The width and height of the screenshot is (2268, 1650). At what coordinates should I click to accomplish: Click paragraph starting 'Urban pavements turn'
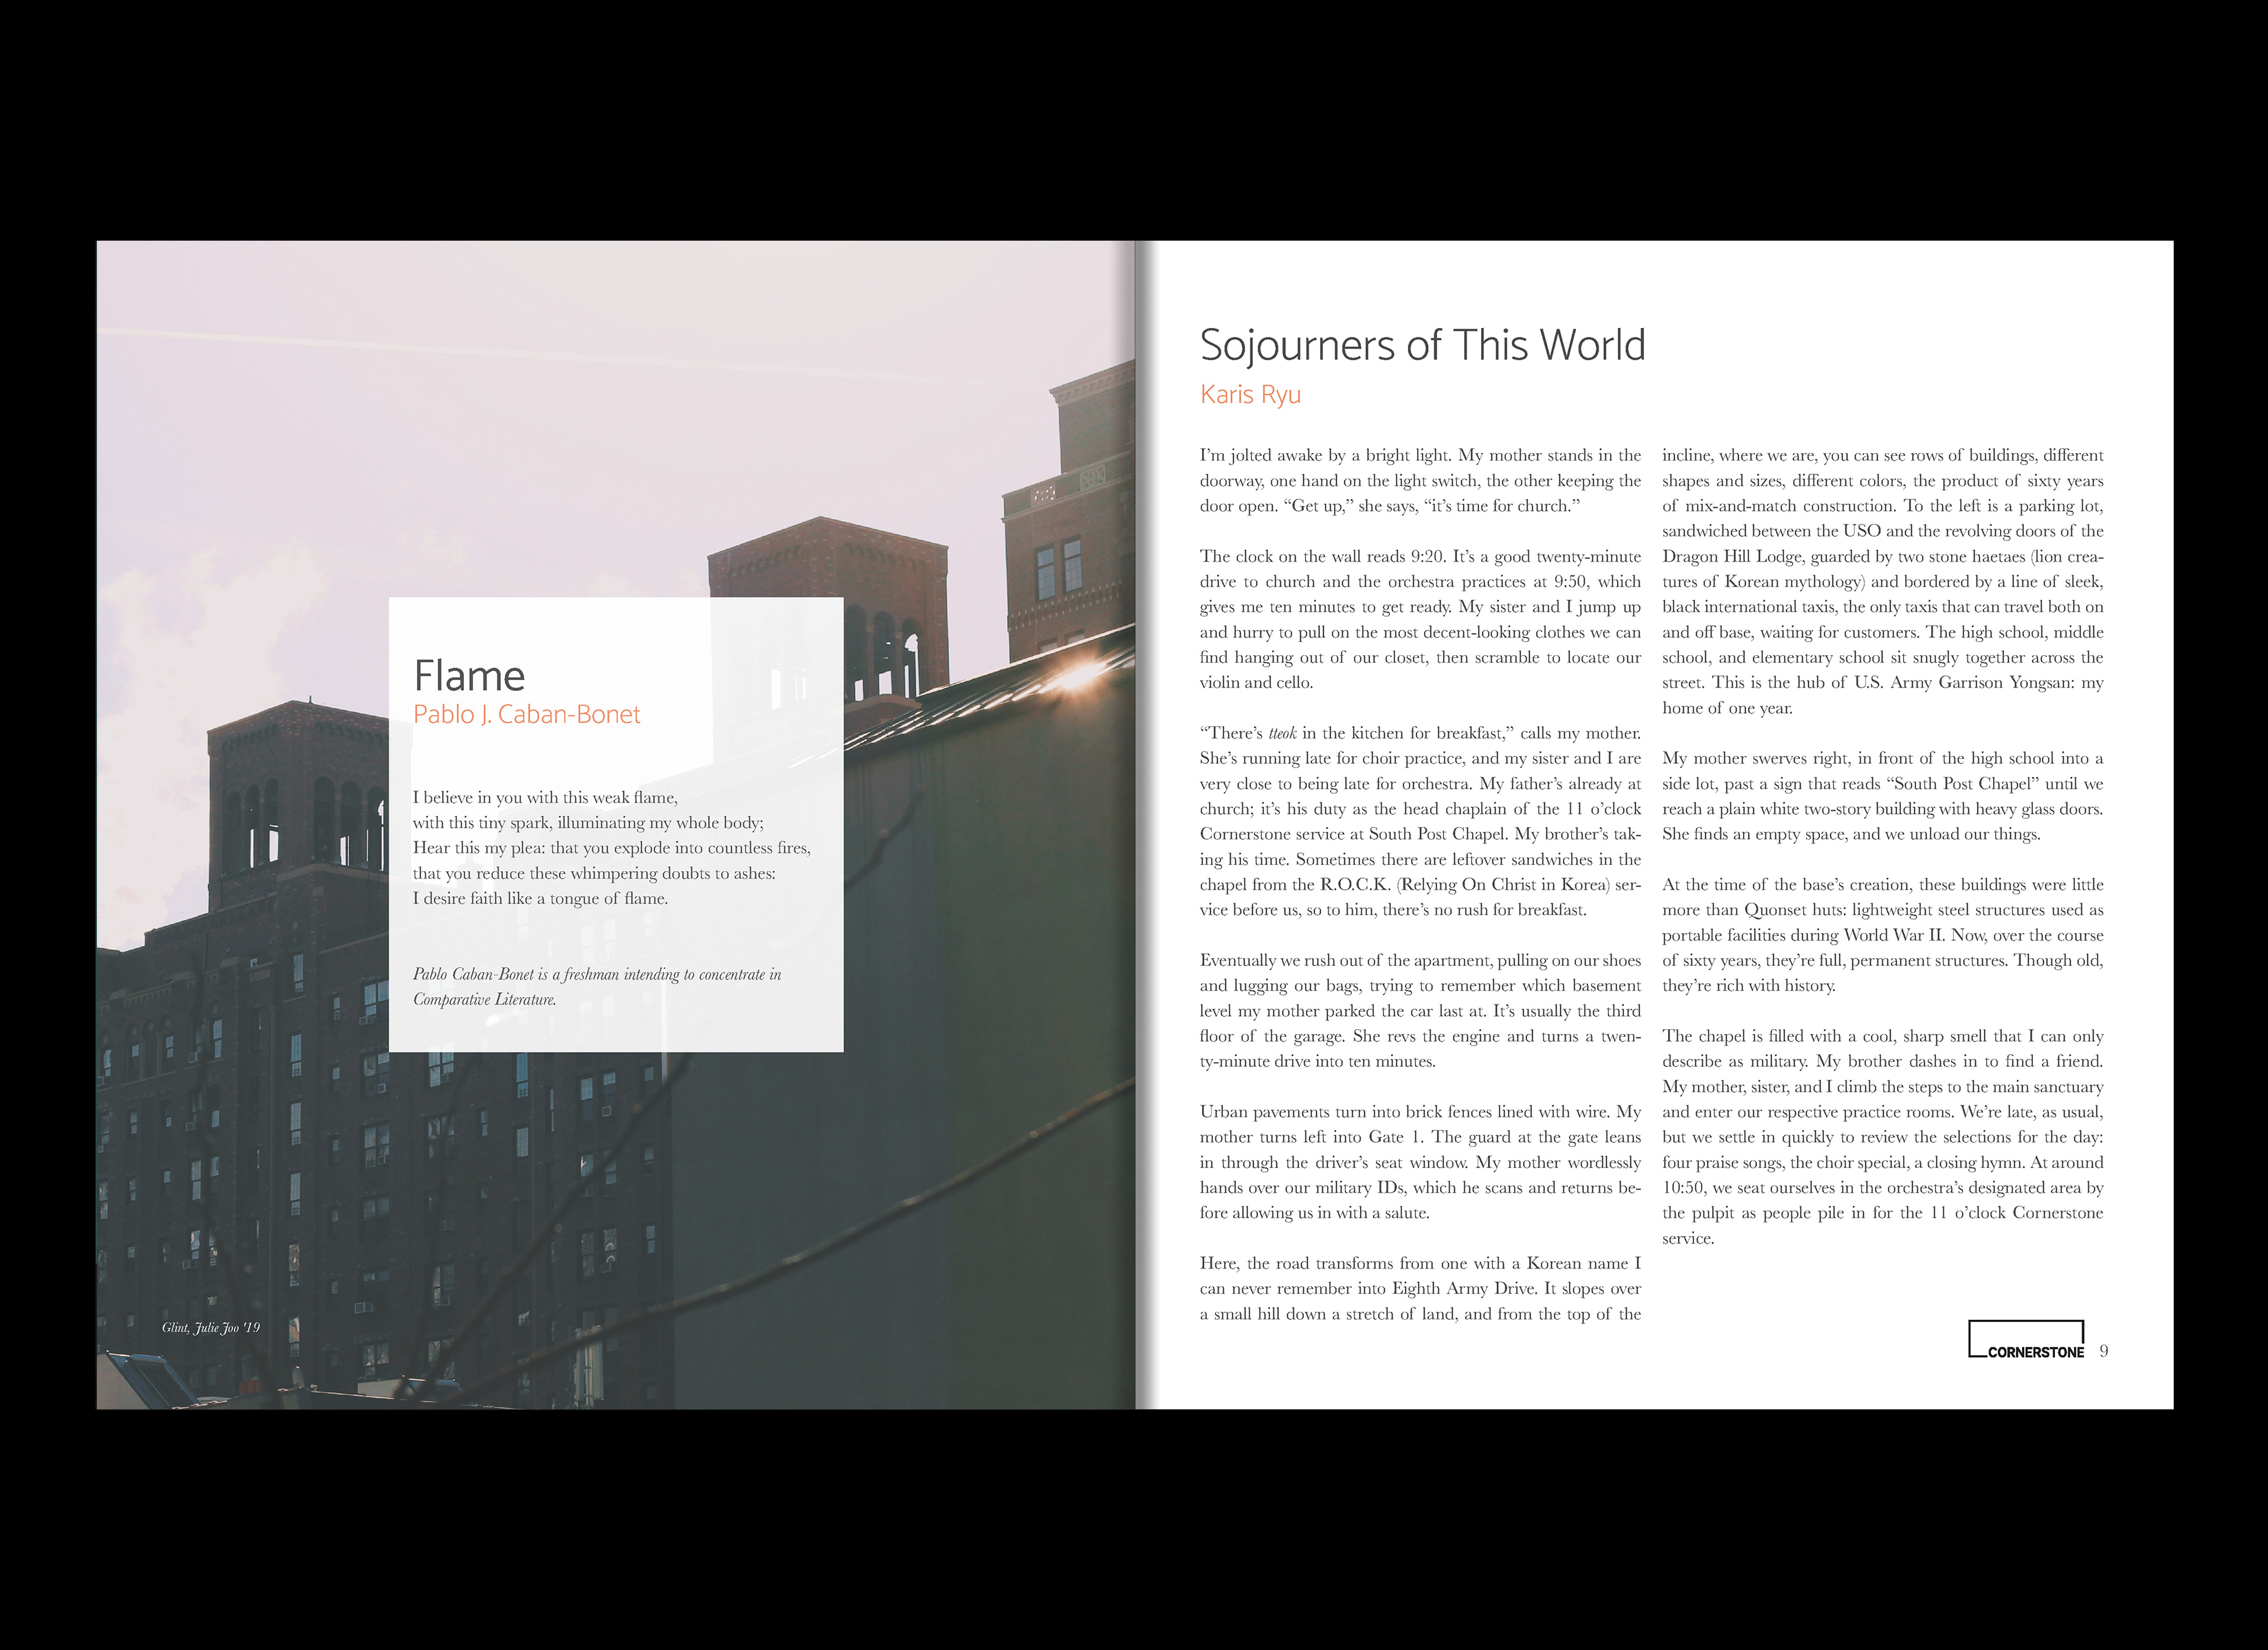point(1420,1162)
